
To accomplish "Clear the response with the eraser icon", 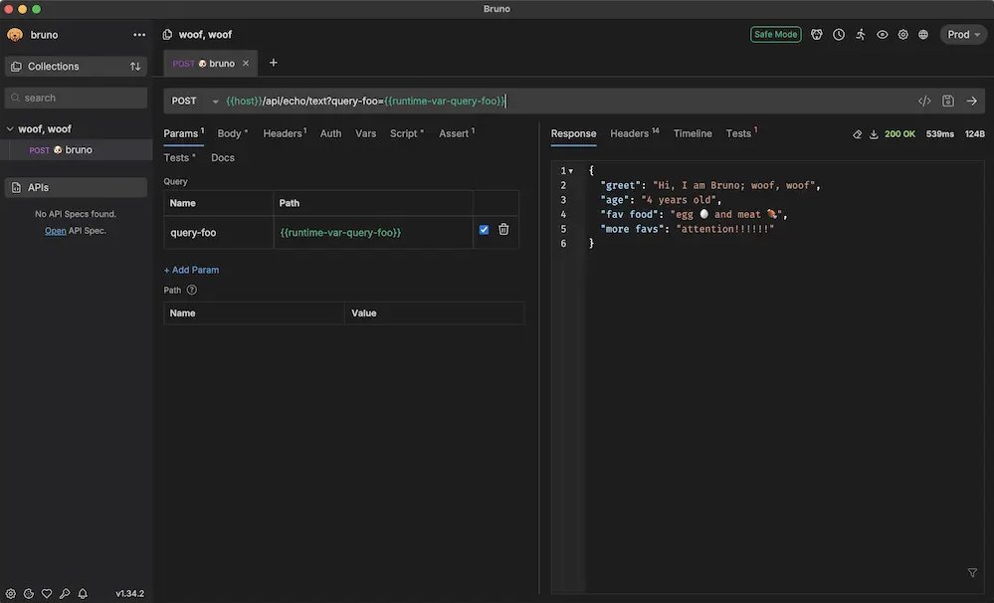I will pos(857,134).
